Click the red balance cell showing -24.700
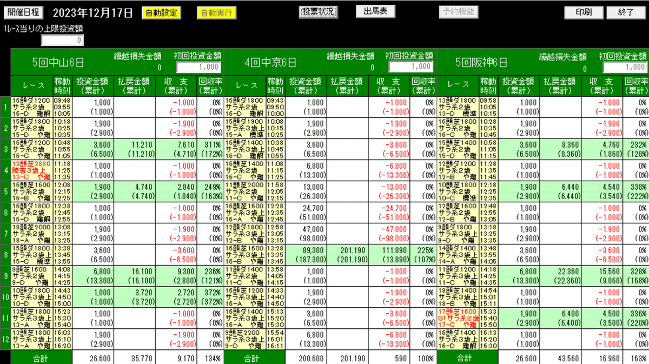649x364 pixels. [x=389, y=213]
